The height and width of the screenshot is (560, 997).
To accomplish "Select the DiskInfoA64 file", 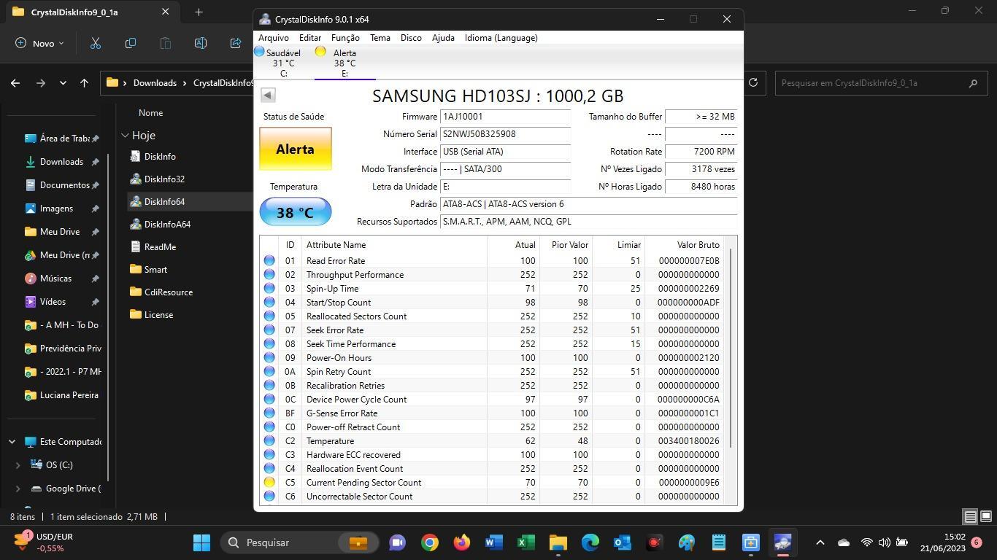I will point(167,225).
